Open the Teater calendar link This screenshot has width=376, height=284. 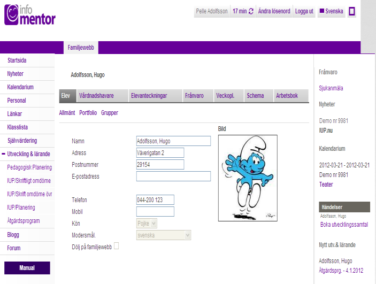click(x=326, y=185)
